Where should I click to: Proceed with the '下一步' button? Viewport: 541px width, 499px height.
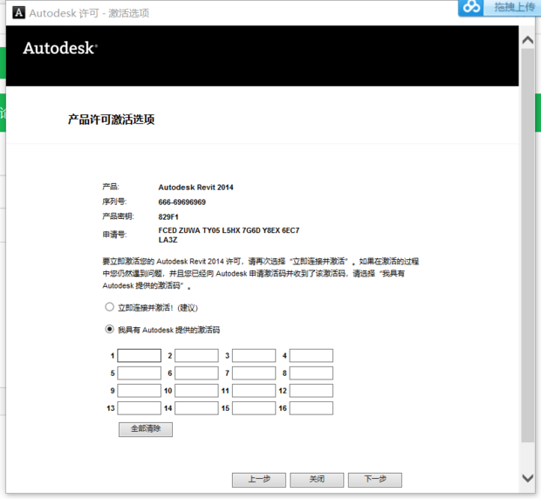click(x=374, y=480)
